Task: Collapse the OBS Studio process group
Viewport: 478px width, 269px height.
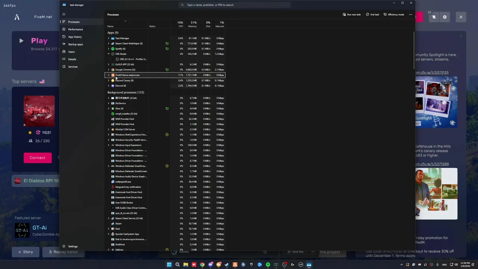Action: click(x=109, y=54)
